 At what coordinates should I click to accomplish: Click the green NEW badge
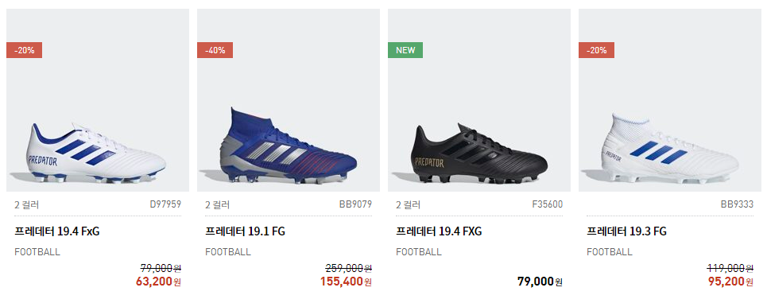[x=405, y=50]
